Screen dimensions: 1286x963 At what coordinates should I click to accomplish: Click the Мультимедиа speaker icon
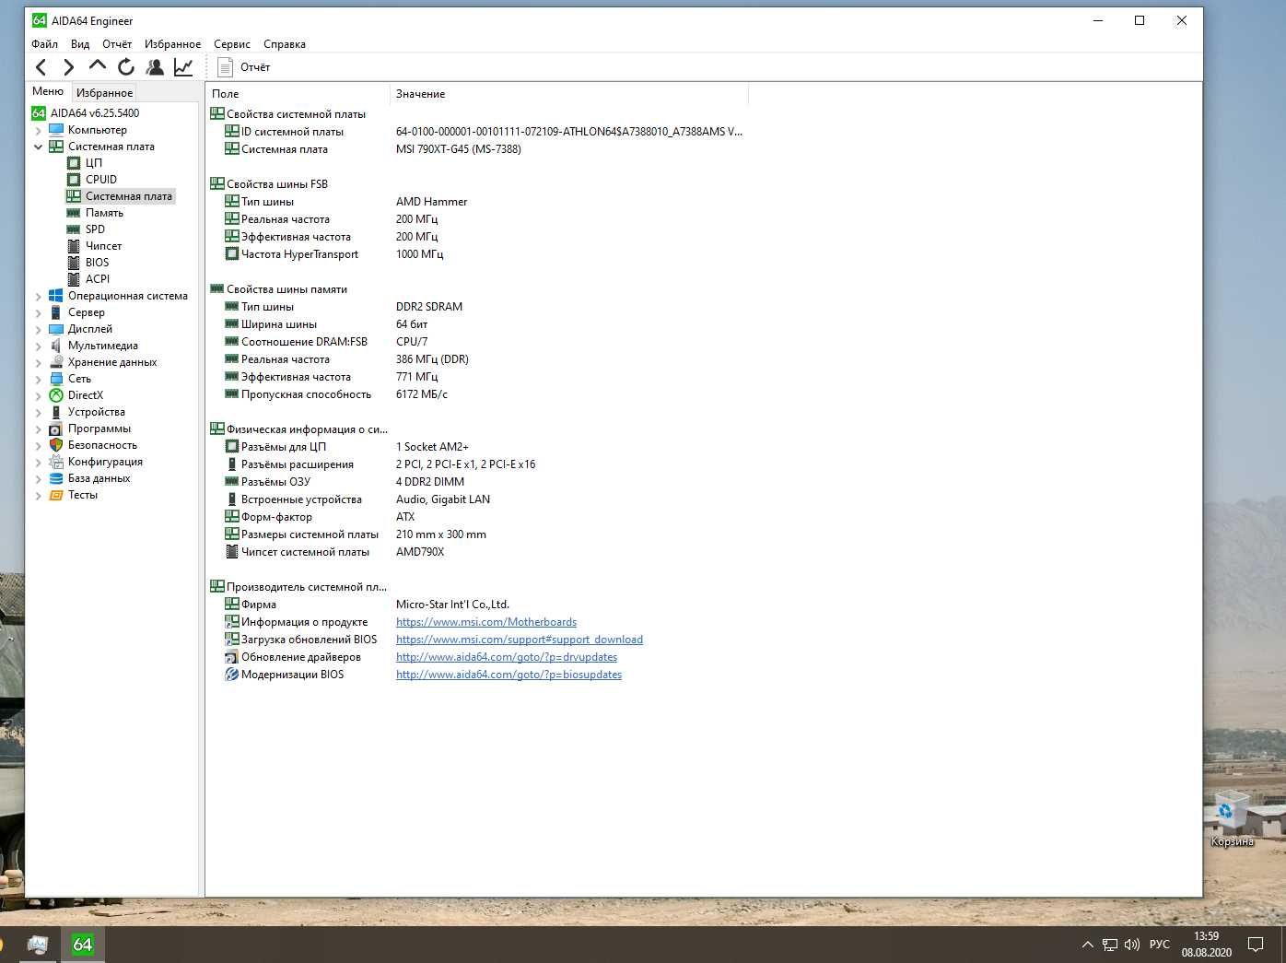[x=56, y=346]
